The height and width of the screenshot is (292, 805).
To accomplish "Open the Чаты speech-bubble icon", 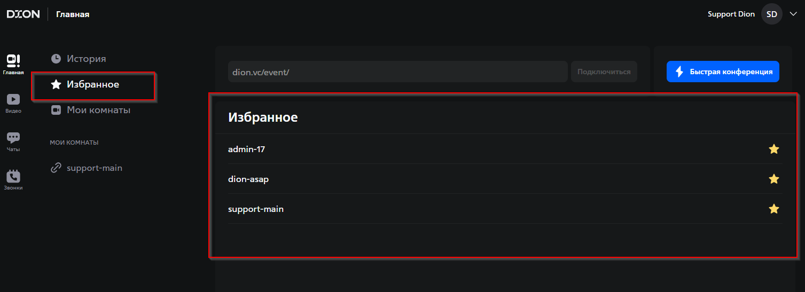I will point(13,138).
